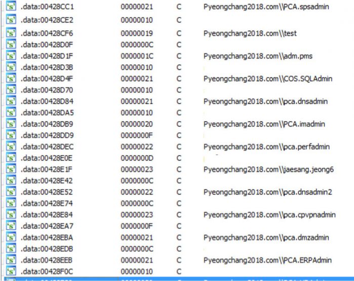Viewport: 354px width, 281px height.
Task: Select the string icon beside .data:00428F0C
Action: [x=11, y=271]
